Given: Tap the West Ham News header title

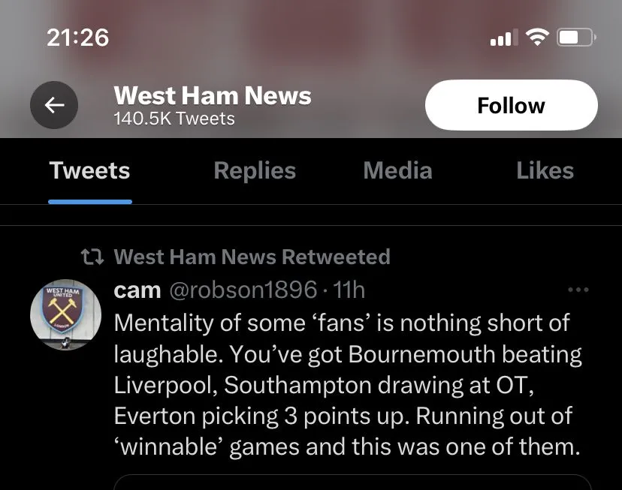Looking at the screenshot, I should (x=213, y=95).
